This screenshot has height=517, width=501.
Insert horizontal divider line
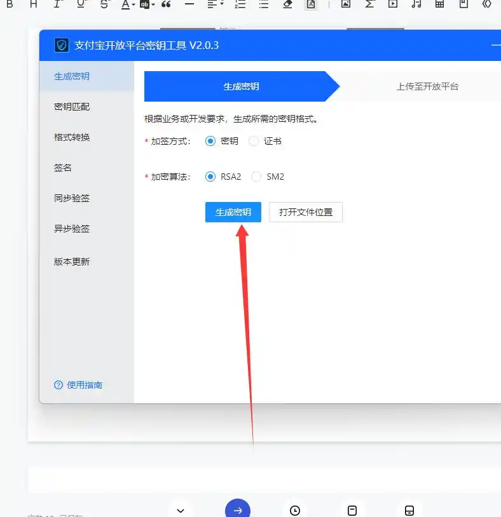coord(189,4)
